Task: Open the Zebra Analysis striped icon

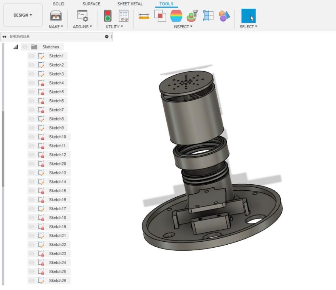Action: 176,16
